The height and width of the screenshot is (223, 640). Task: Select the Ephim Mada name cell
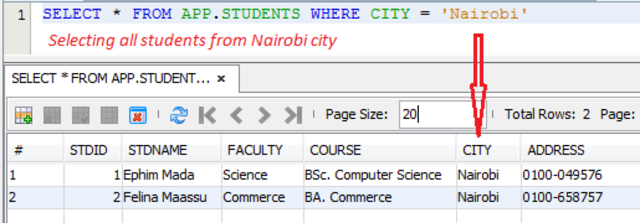click(151, 175)
